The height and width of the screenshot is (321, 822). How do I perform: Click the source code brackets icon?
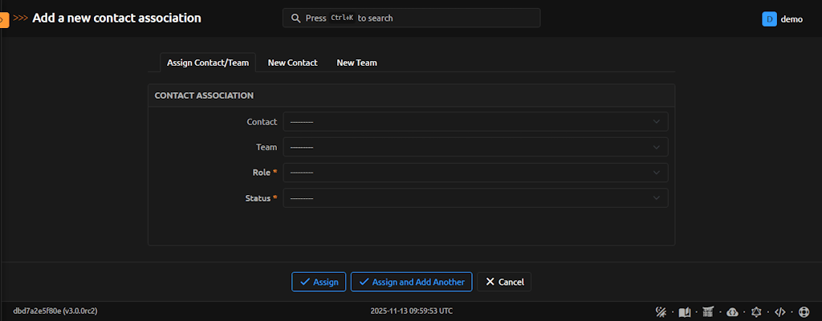tap(779, 311)
